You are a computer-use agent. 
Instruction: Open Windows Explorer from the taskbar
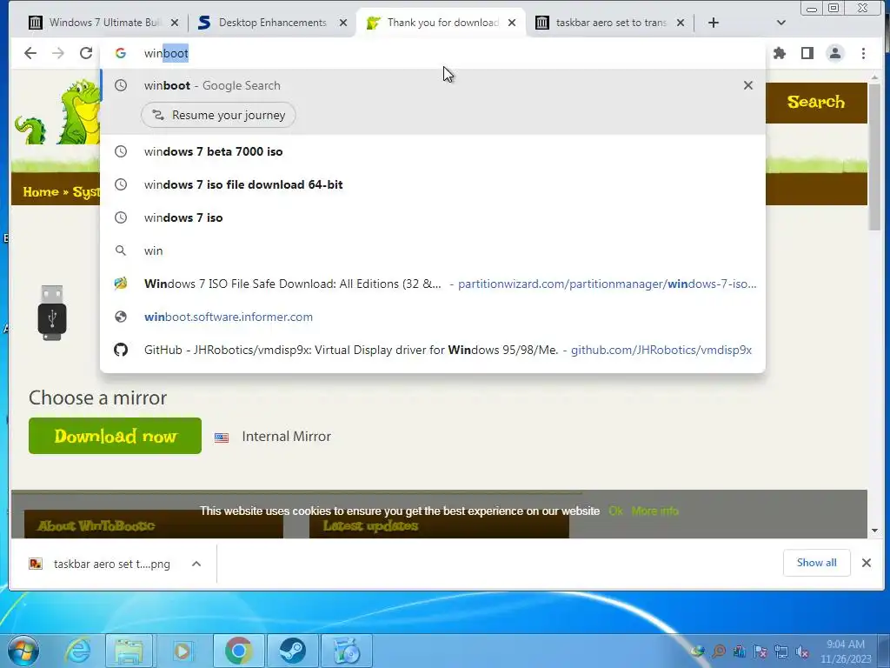click(130, 651)
